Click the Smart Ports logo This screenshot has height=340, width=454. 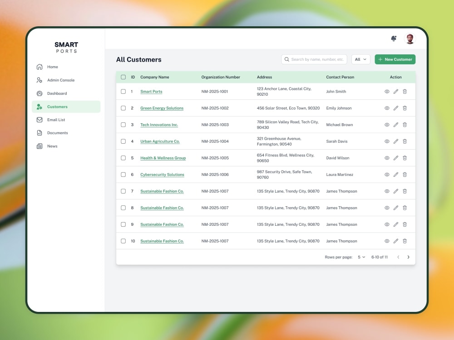pyautogui.click(x=66, y=48)
